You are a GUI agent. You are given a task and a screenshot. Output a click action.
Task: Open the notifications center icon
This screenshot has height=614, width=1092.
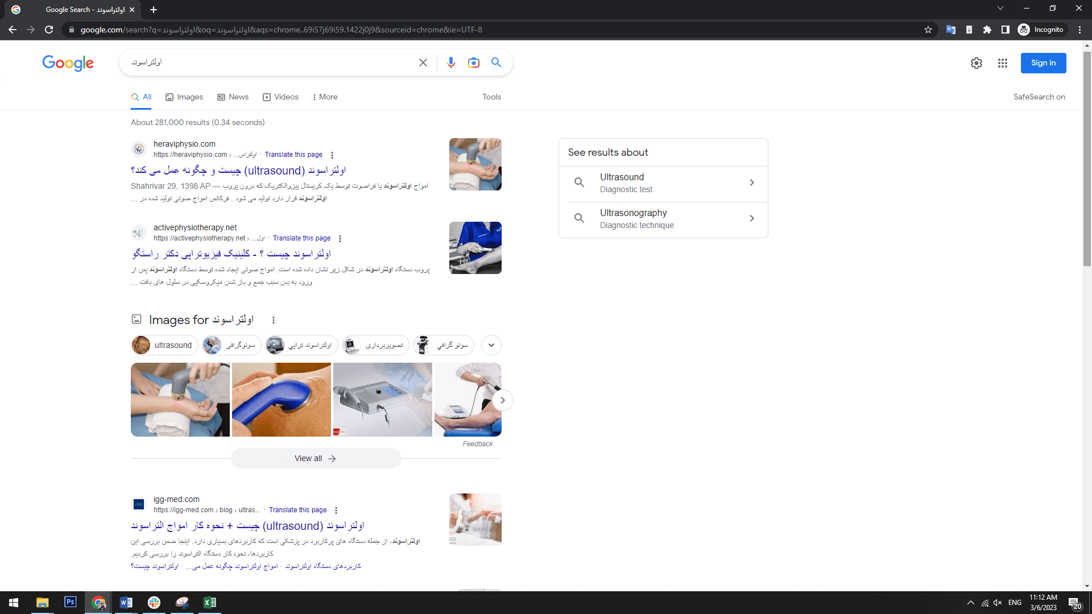(1074, 603)
